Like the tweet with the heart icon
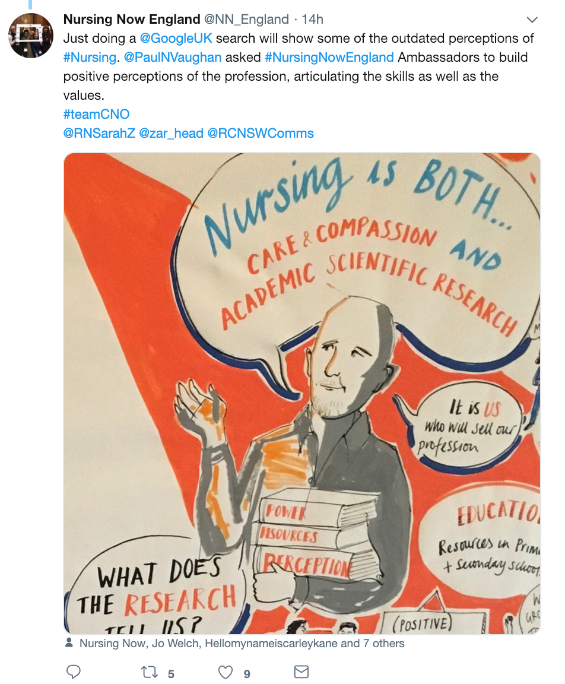Image resolution: width=565 pixels, height=684 pixels. 226,672
